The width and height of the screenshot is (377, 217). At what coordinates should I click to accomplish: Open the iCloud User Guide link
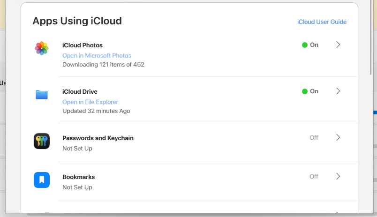(x=322, y=22)
